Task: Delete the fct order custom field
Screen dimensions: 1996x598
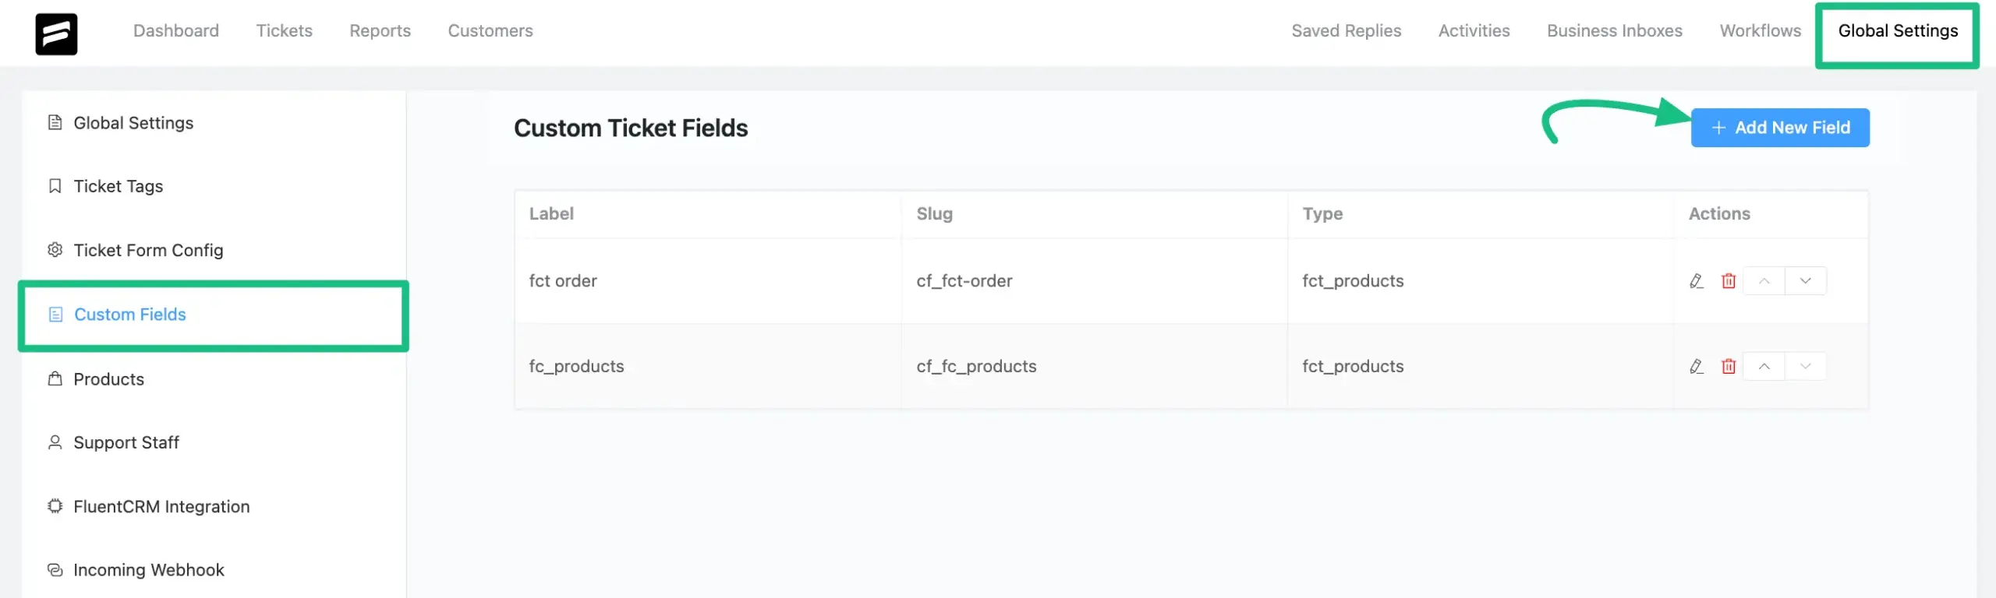Action: click(1729, 281)
